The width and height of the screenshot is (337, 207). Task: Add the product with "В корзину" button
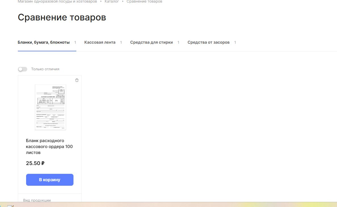tap(50, 180)
